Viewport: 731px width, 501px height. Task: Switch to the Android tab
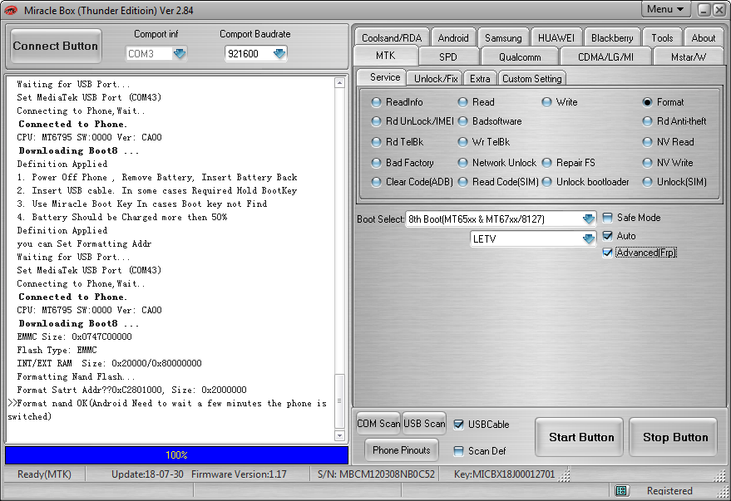coord(453,37)
